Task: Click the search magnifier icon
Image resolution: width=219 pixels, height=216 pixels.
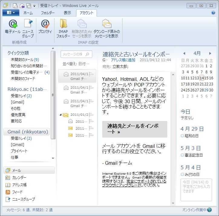Action: coord(87,54)
